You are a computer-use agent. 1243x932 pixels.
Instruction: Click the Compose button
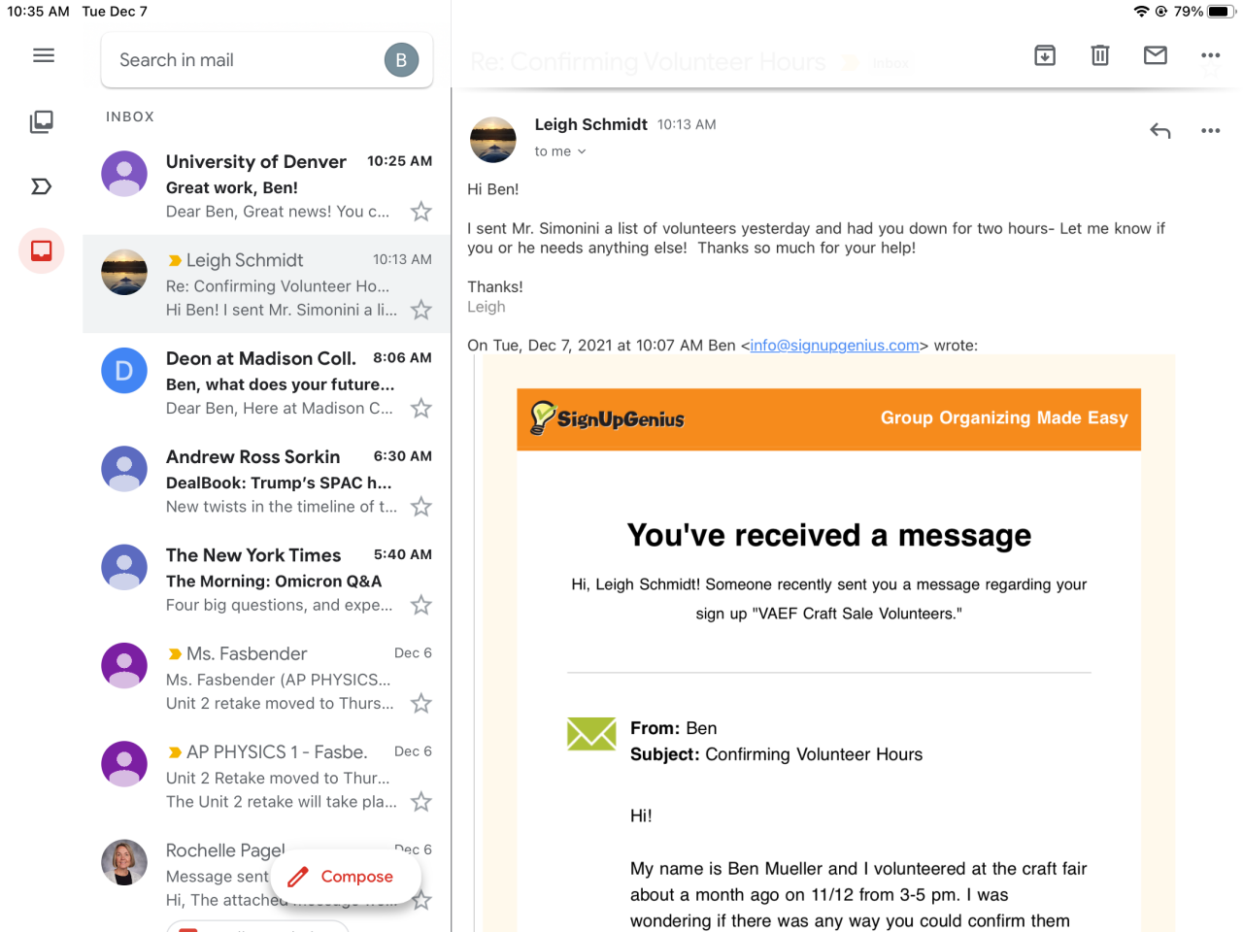point(346,877)
